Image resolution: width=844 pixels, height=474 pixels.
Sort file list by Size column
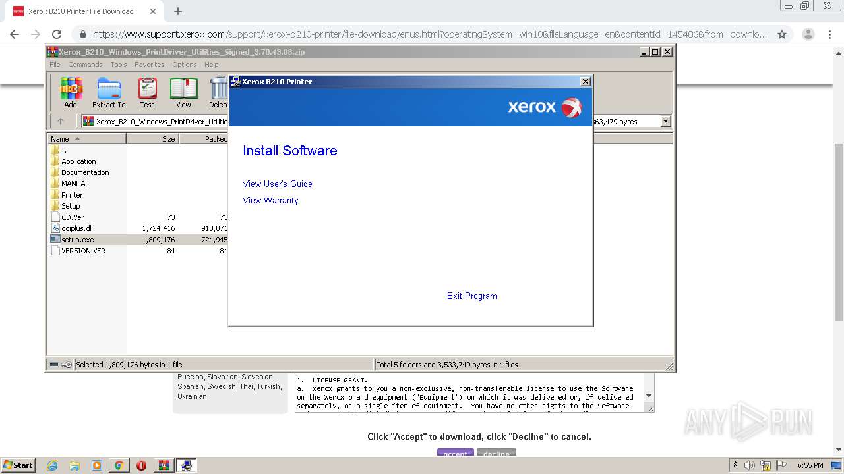tap(152, 138)
